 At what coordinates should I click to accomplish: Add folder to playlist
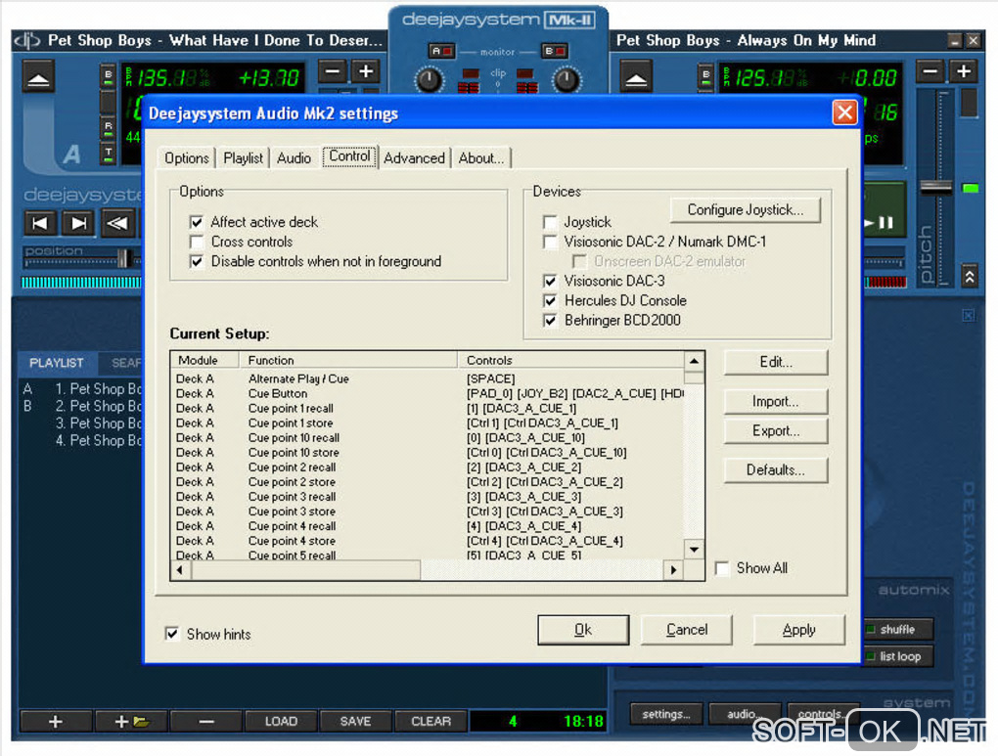(131, 722)
